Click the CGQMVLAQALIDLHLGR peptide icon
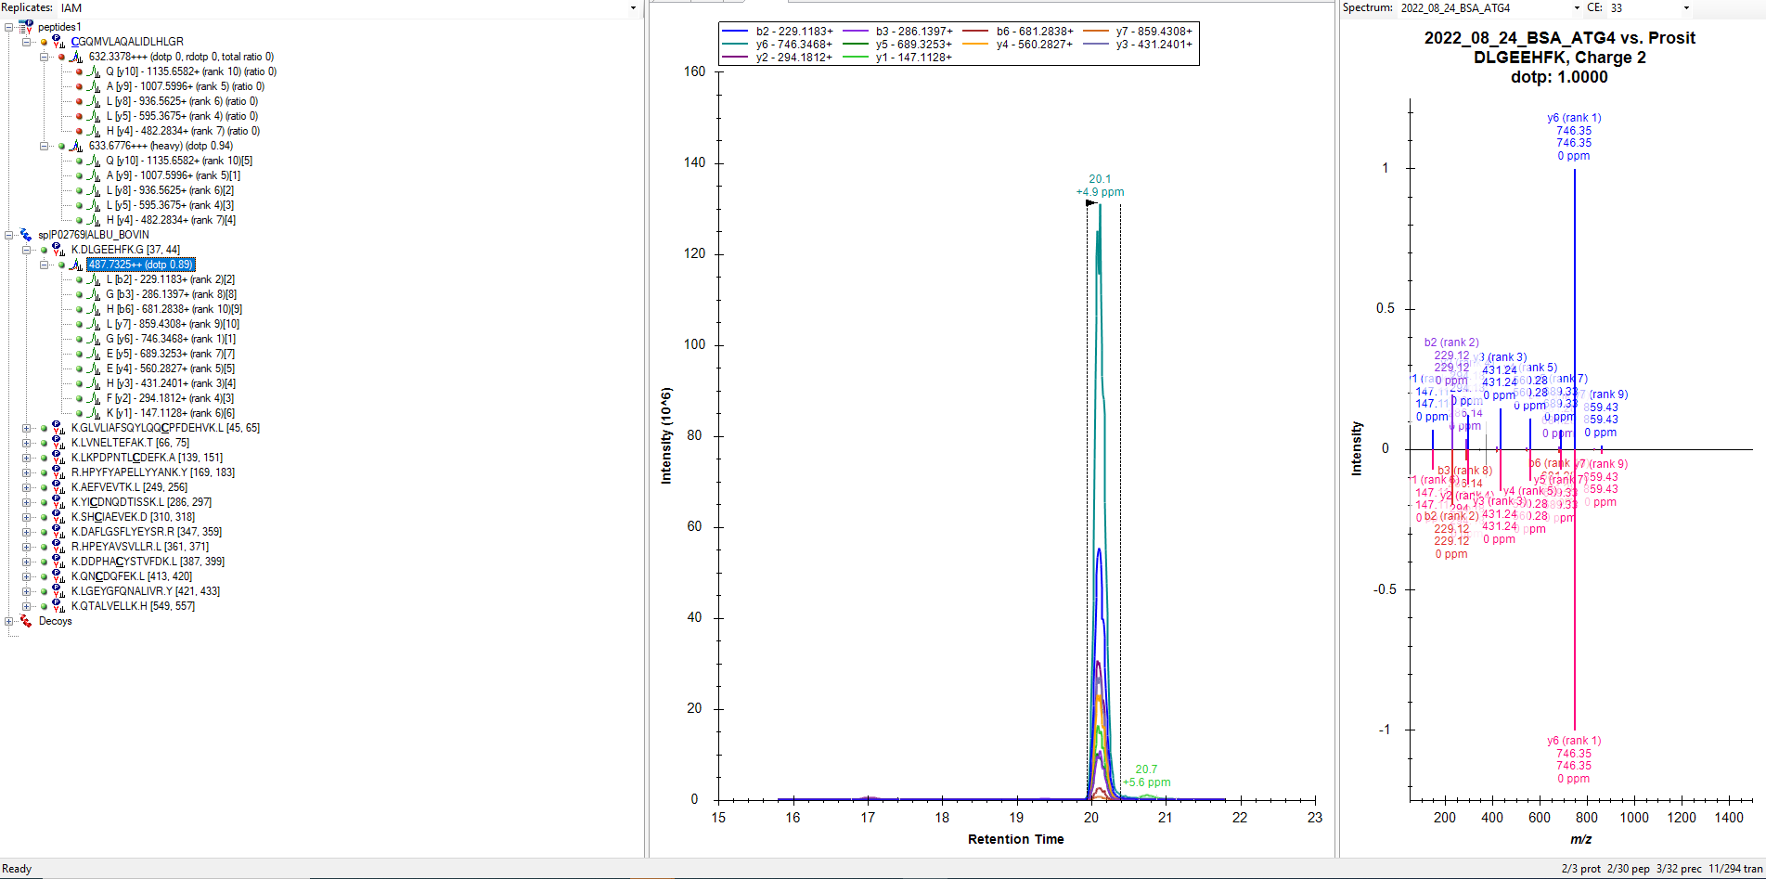1766x879 pixels. 59,42
